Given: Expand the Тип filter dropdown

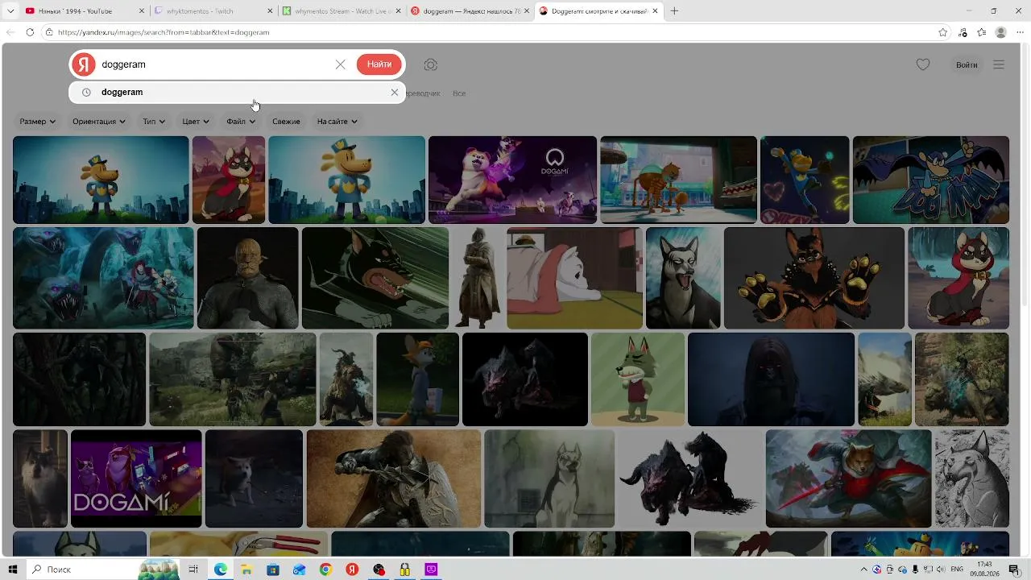Looking at the screenshot, I should pos(154,122).
